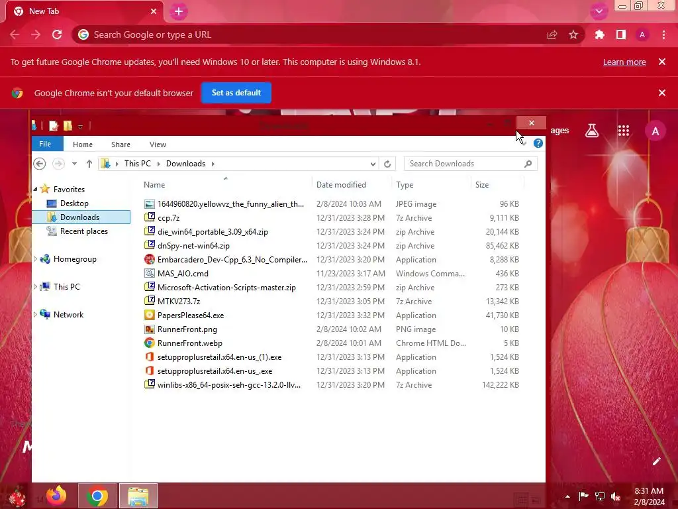Open the Share ribbon tab
This screenshot has width=678, height=509.
(x=121, y=144)
